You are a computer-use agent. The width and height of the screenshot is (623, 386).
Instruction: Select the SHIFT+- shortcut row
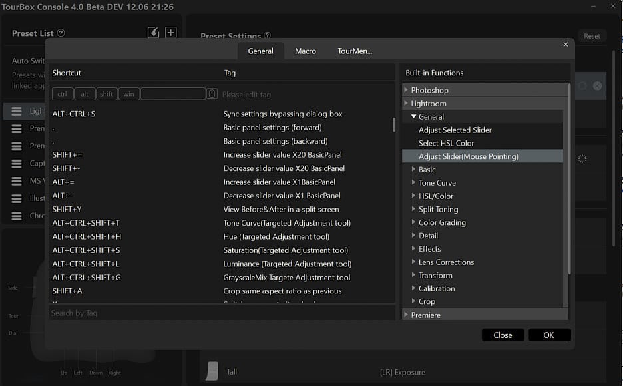[221, 168]
